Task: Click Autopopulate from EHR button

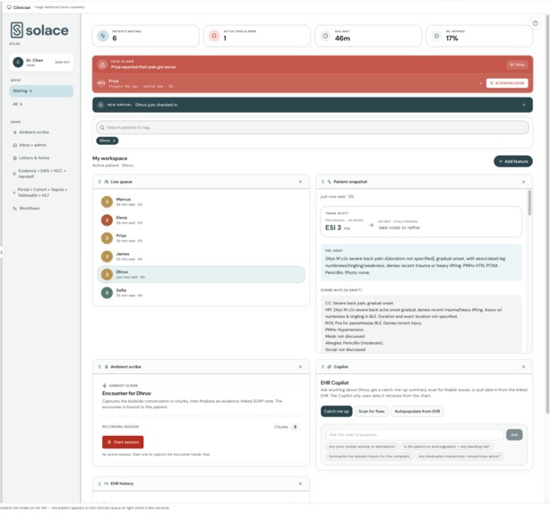Action: [x=417, y=411]
